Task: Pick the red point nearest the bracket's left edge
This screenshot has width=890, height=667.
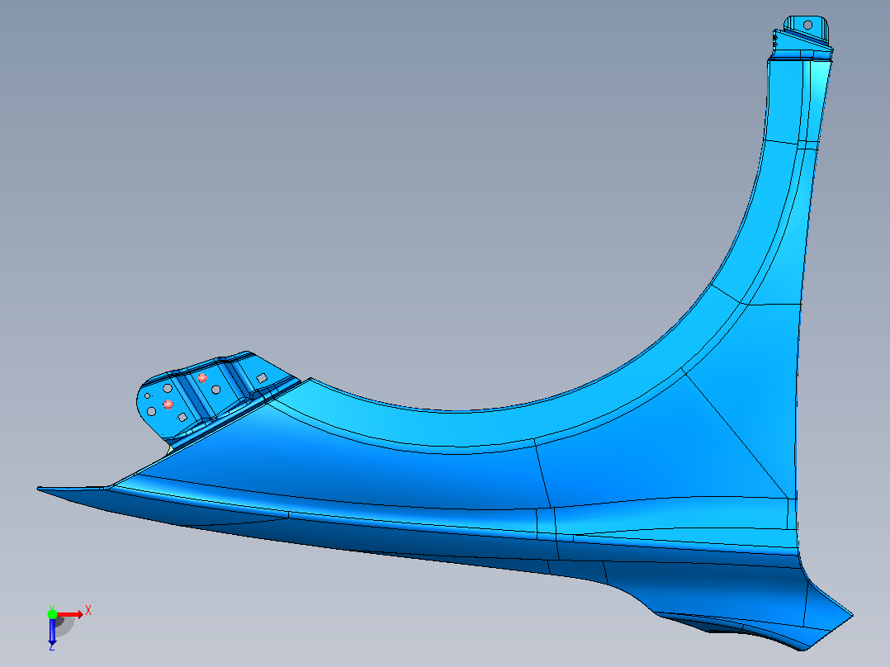Action: tap(168, 404)
